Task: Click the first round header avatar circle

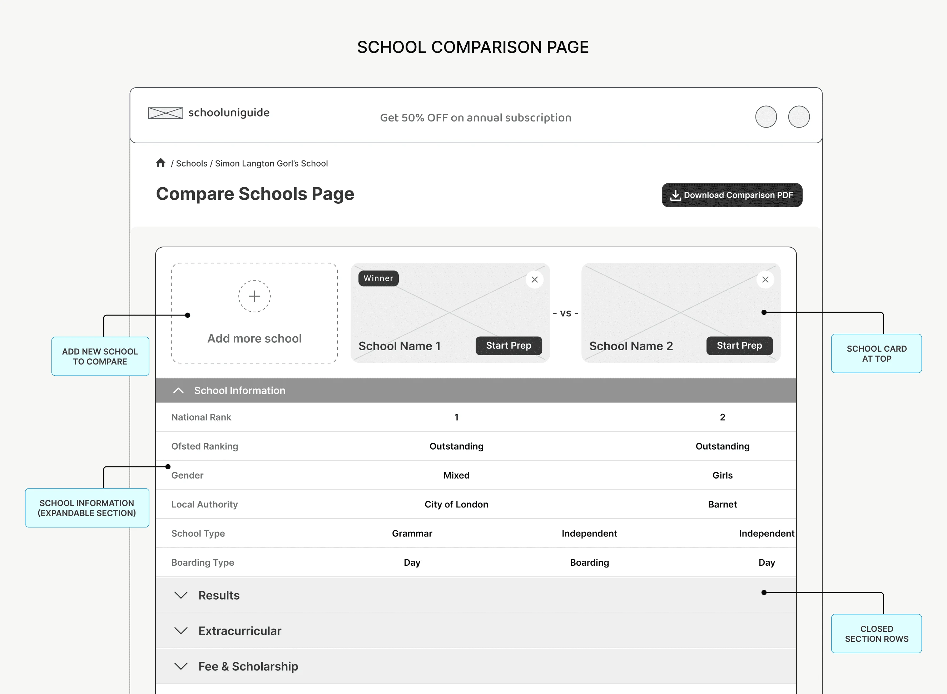Action: coord(766,117)
